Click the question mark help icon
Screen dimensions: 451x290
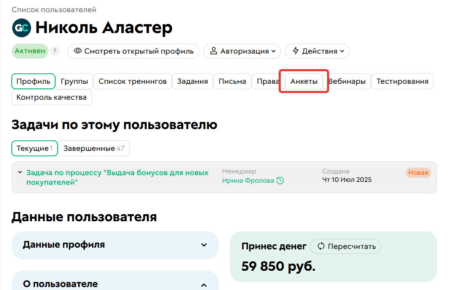click(x=55, y=51)
